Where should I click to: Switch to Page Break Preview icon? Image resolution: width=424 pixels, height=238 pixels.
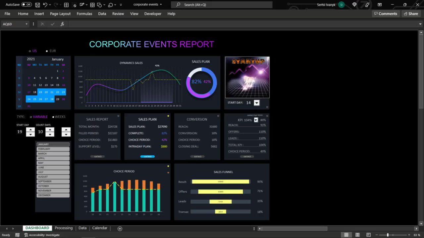pyautogui.click(x=369, y=235)
